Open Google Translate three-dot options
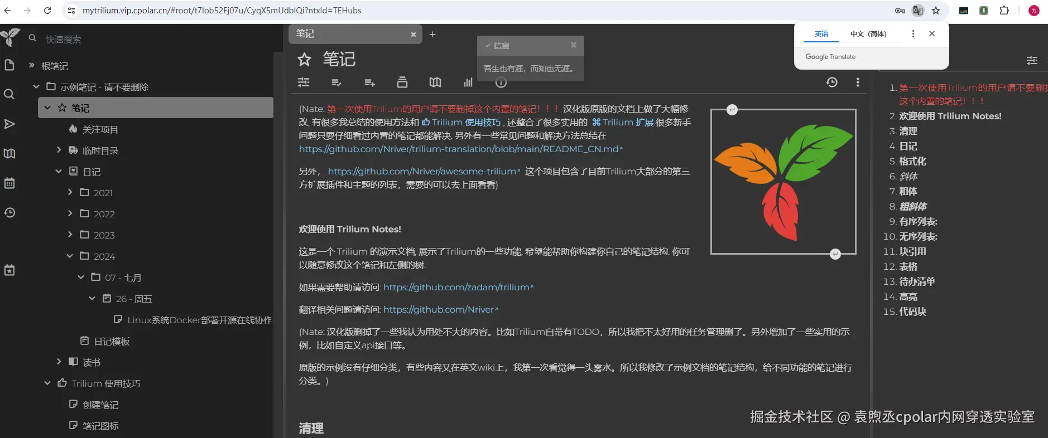 click(913, 33)
